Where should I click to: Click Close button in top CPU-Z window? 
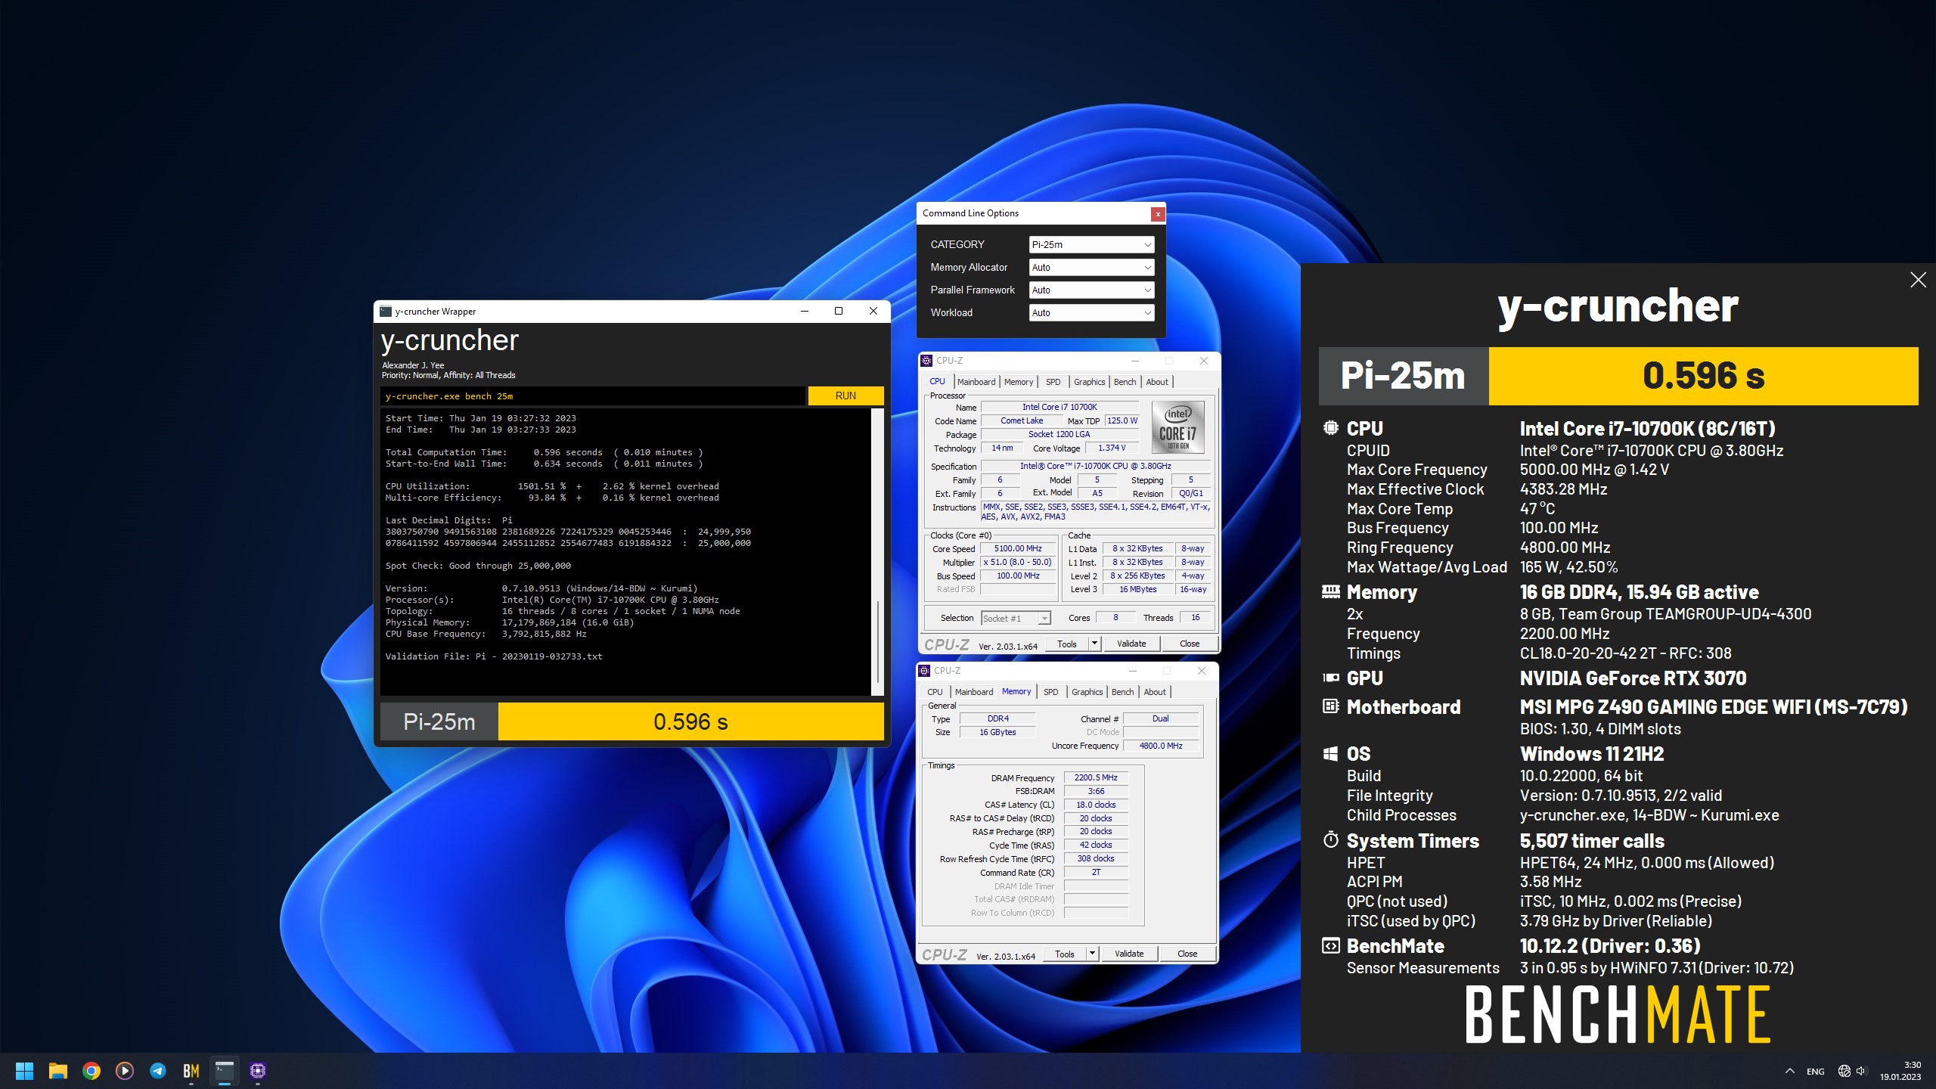(1189, 644)
